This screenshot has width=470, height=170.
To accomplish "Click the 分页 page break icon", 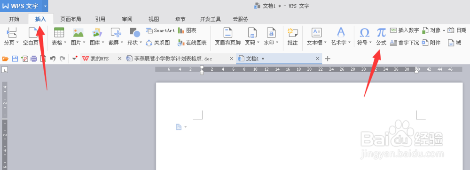I will (12, 33).
